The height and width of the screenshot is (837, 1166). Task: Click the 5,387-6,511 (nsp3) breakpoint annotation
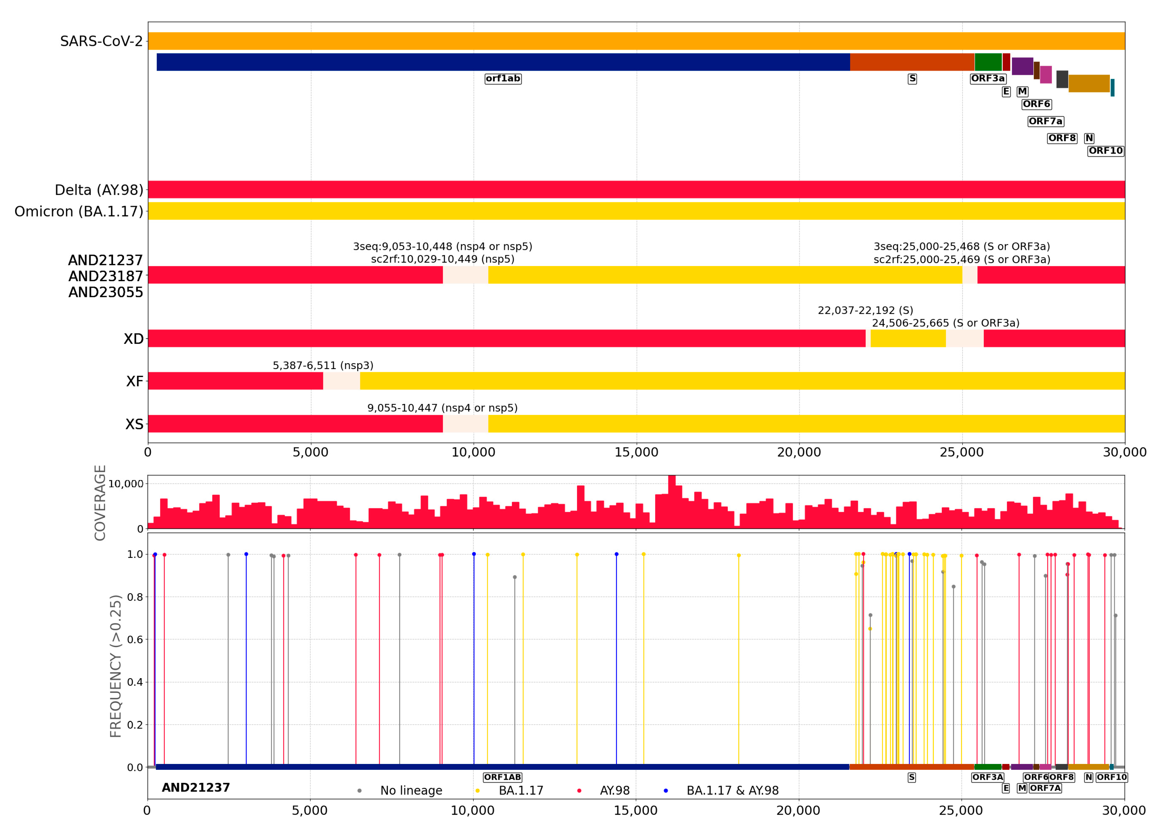coord(323,365)
